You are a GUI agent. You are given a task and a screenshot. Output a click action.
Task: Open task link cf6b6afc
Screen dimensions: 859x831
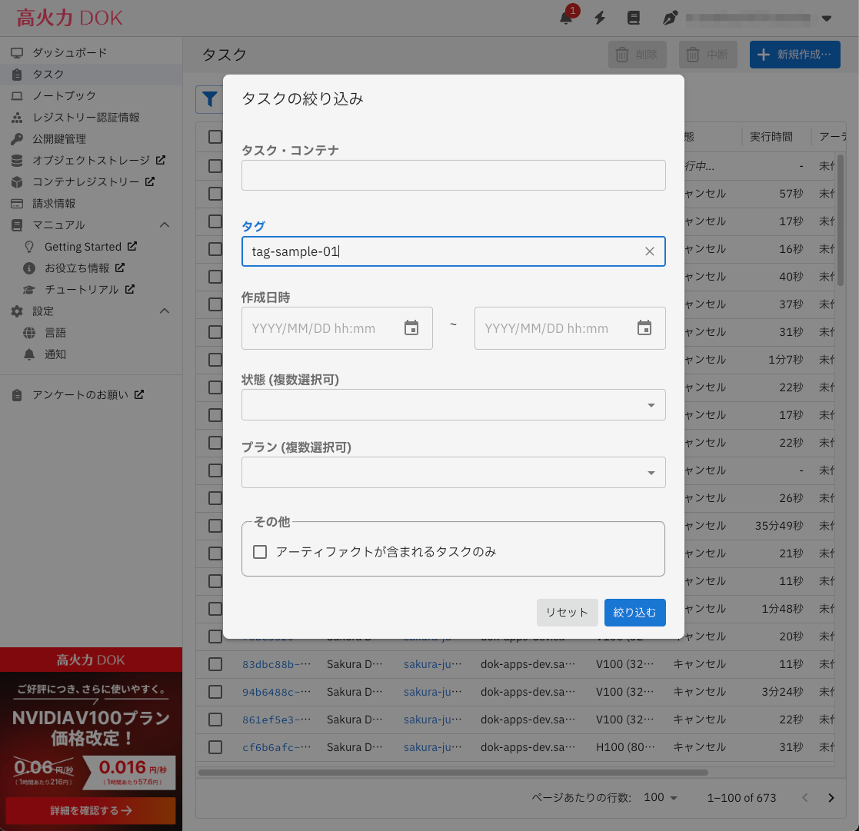coord(276,747)
